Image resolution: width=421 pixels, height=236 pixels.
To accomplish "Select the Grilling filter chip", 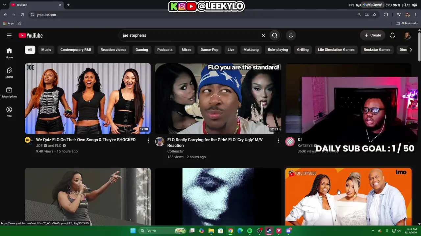I will point(303,50).
